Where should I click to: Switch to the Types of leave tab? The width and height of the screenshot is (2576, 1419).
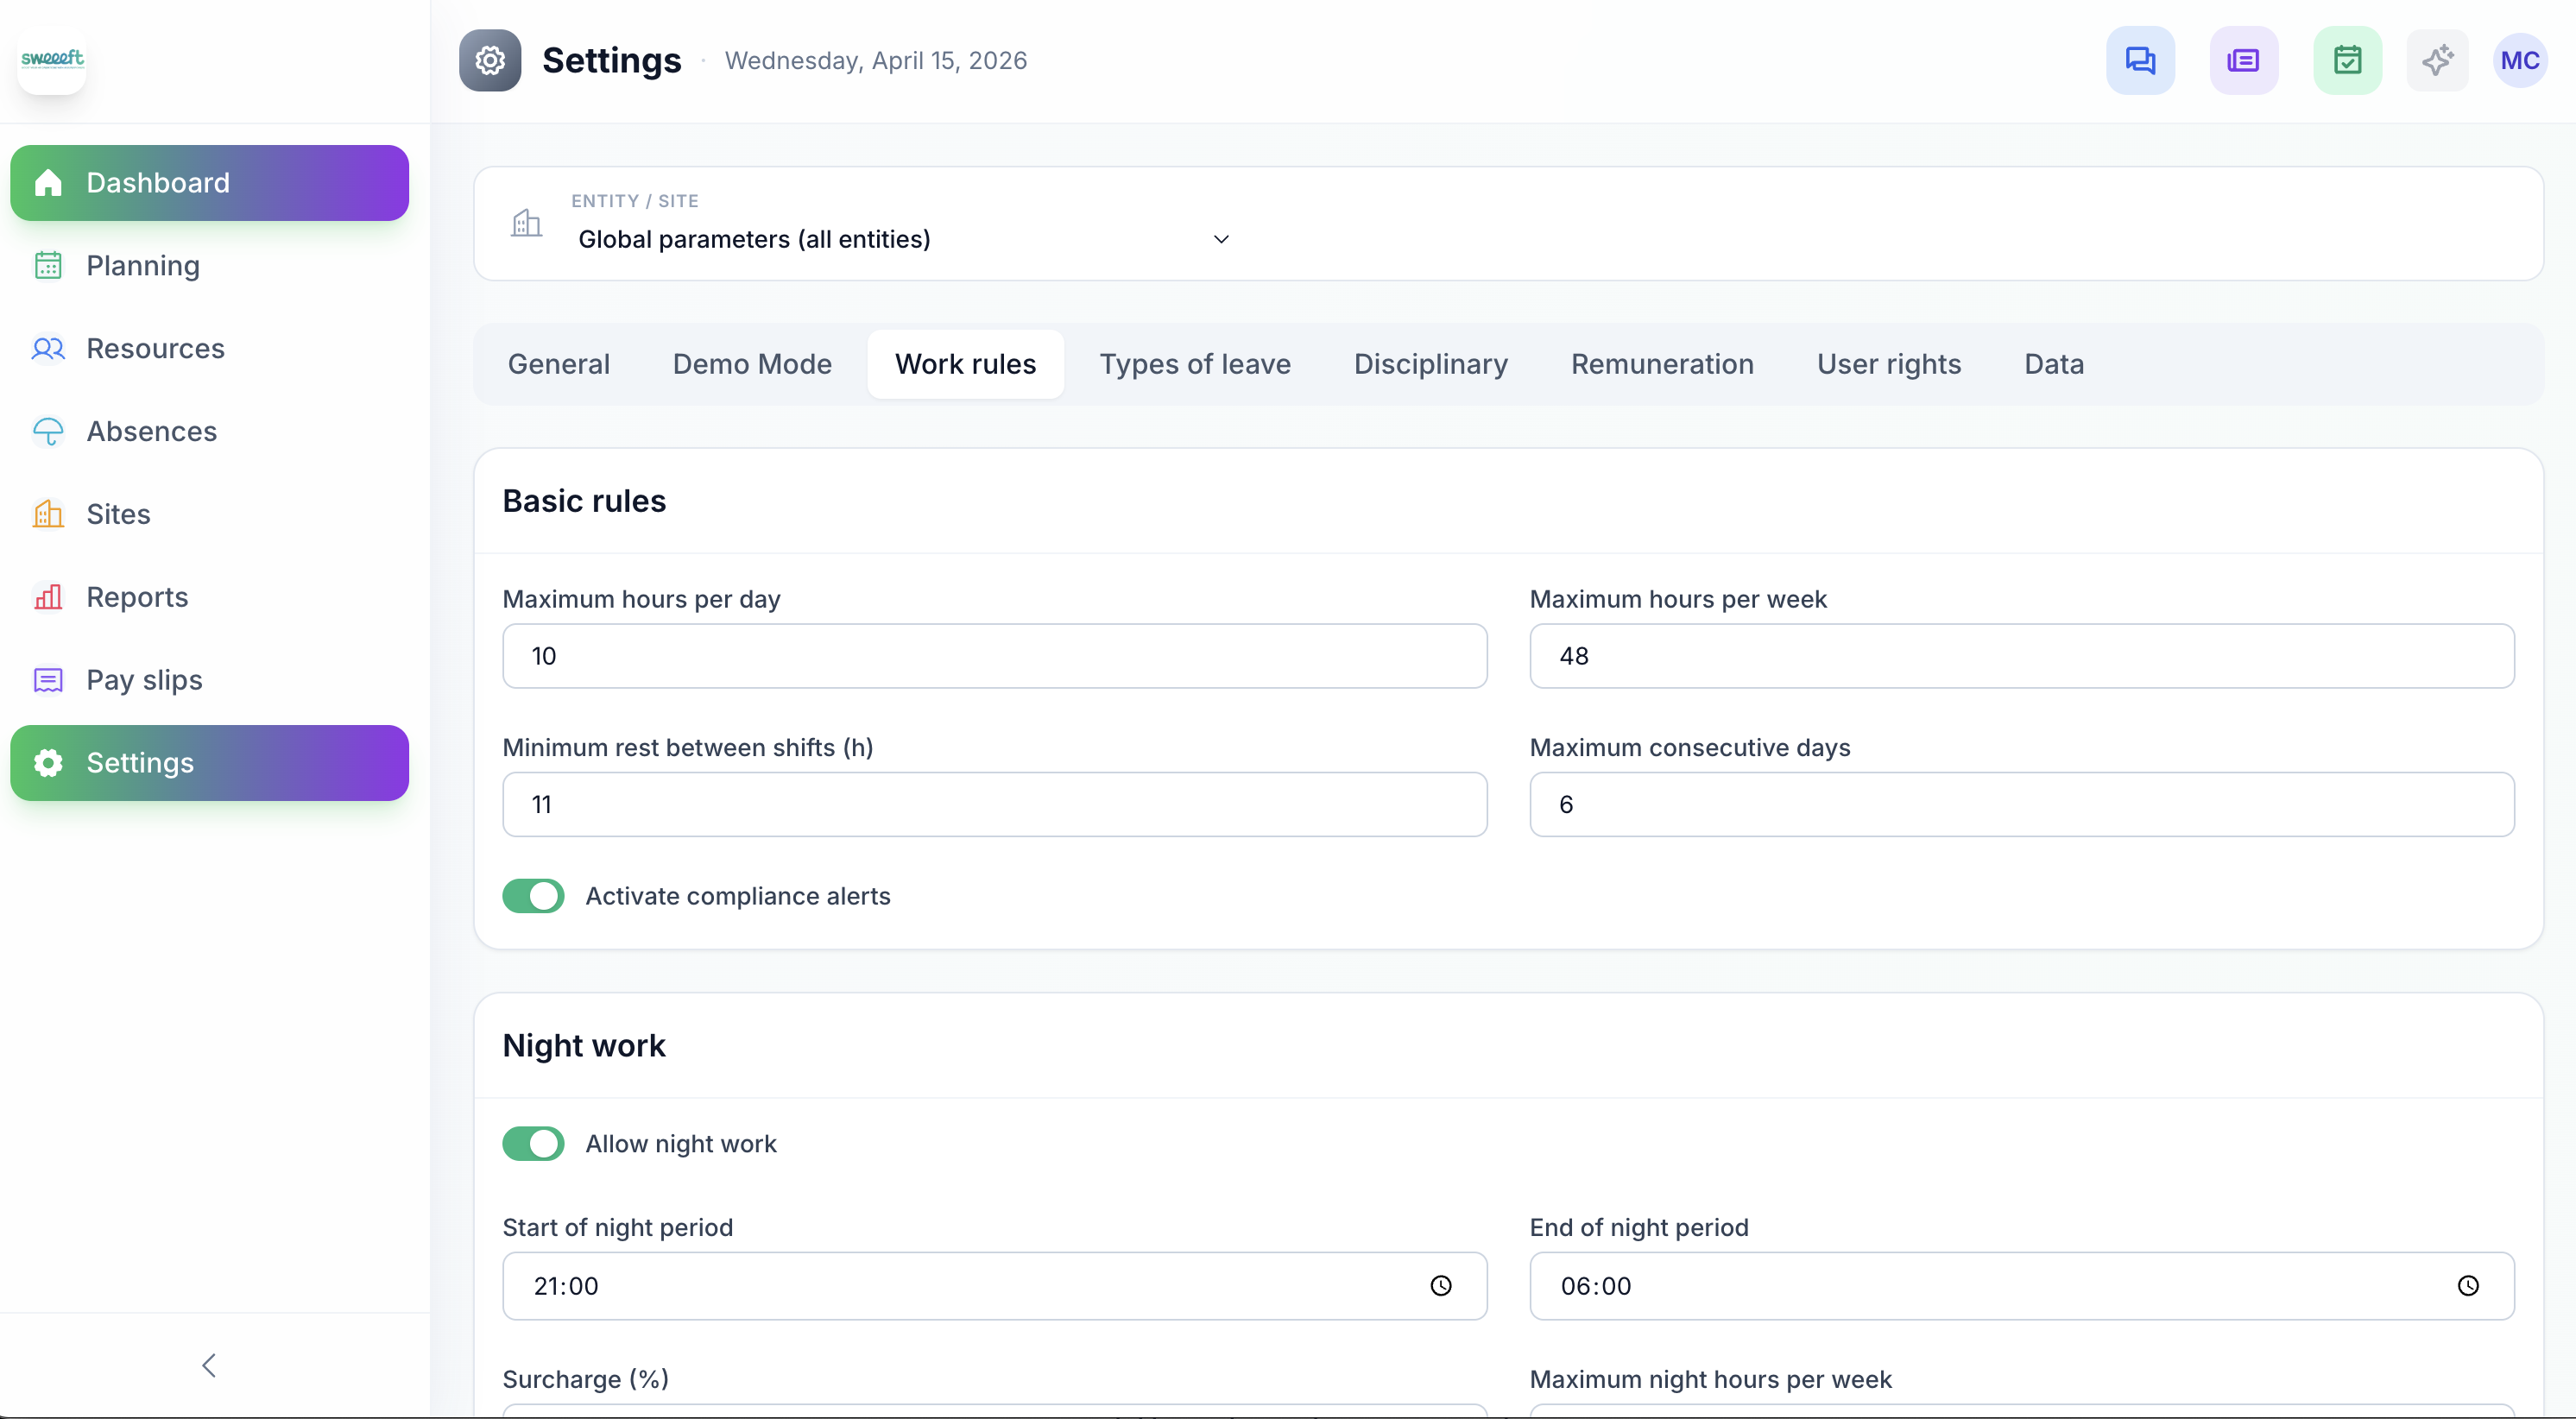(1195, 364)
